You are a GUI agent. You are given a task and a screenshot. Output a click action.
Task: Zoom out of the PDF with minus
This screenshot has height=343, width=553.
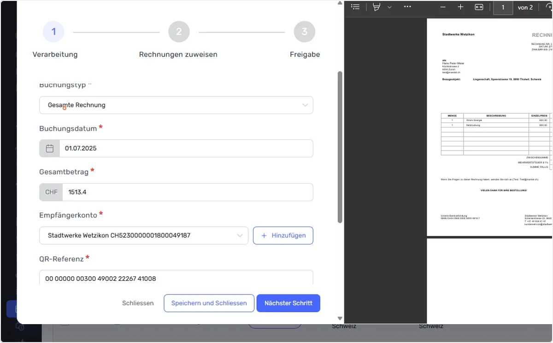[443, 7]
